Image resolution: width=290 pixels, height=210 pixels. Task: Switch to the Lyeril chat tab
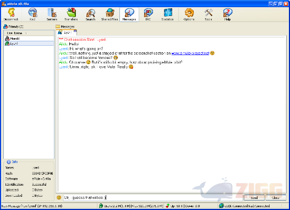click(x=65, y=33)
